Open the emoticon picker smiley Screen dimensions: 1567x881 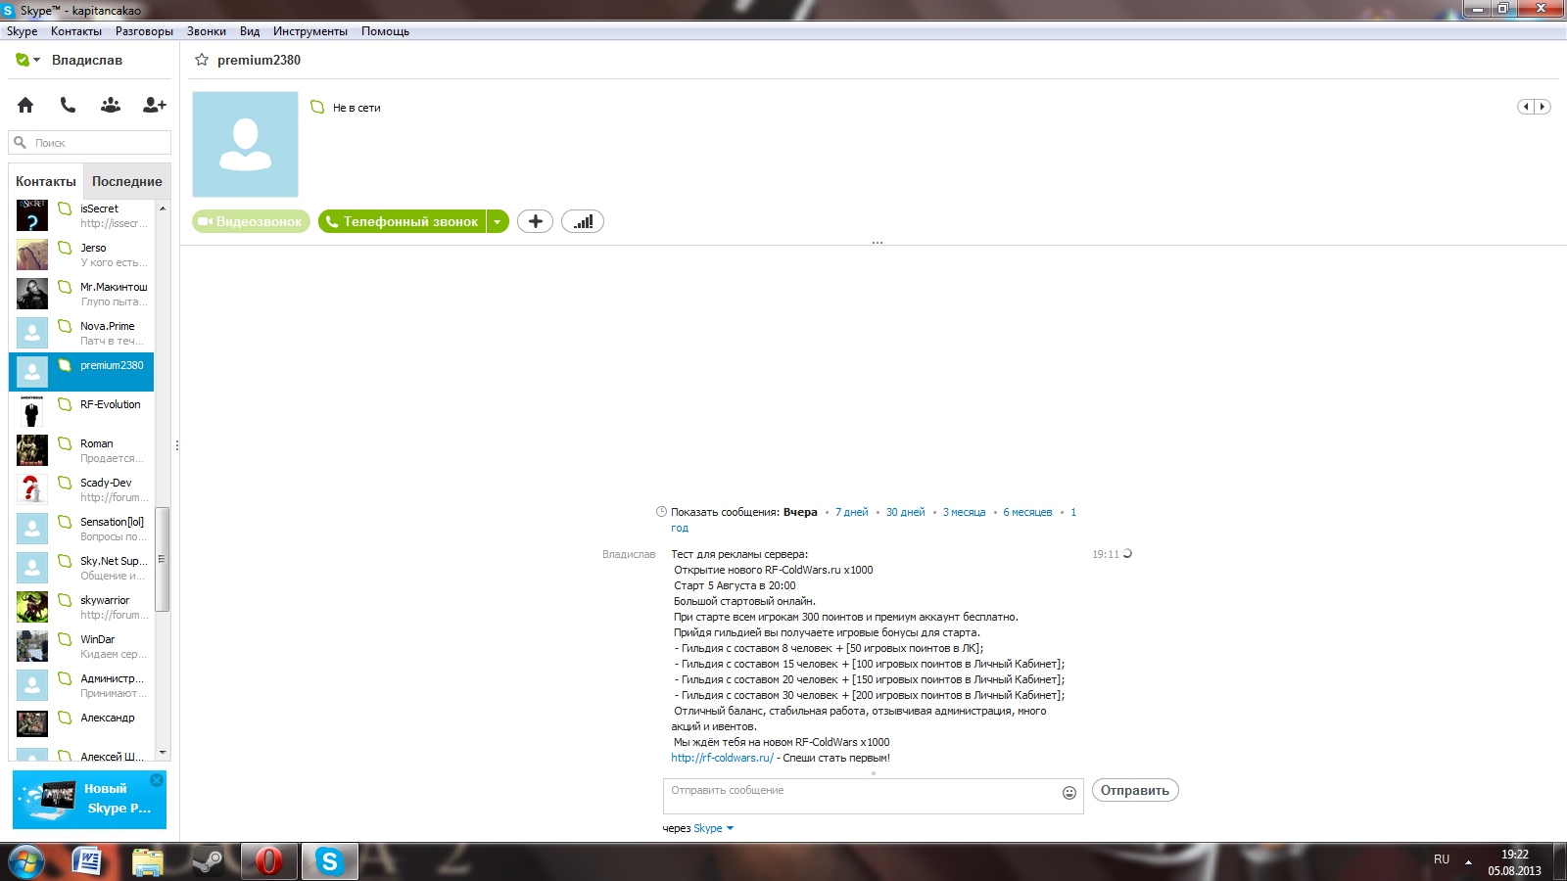click(x=1069, y=793)
